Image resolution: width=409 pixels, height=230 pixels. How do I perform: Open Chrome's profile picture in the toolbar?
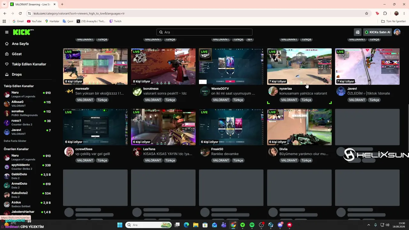(396, 13)
